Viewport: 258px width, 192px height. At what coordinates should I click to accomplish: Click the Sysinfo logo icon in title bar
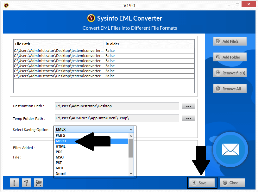pos(6,5)
